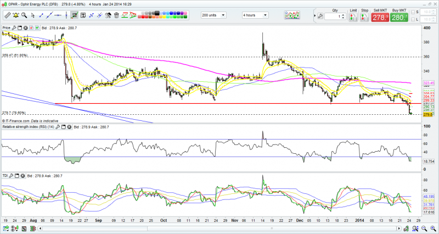This screenshot has height=234, width=439.
Task: Expand the trading panel arrow
Action: point(314,16)
